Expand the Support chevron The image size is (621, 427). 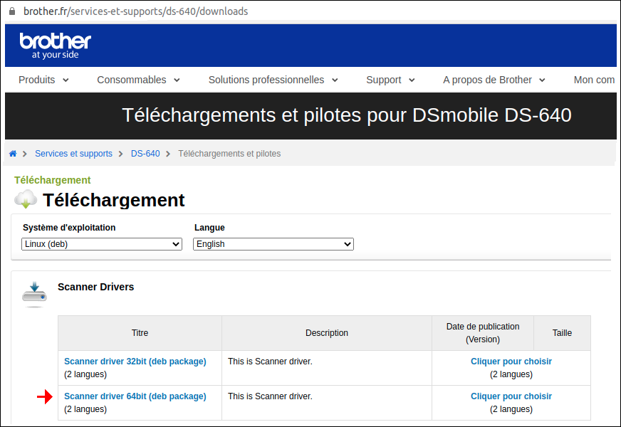pyautogui.click(x=412, y=80)
